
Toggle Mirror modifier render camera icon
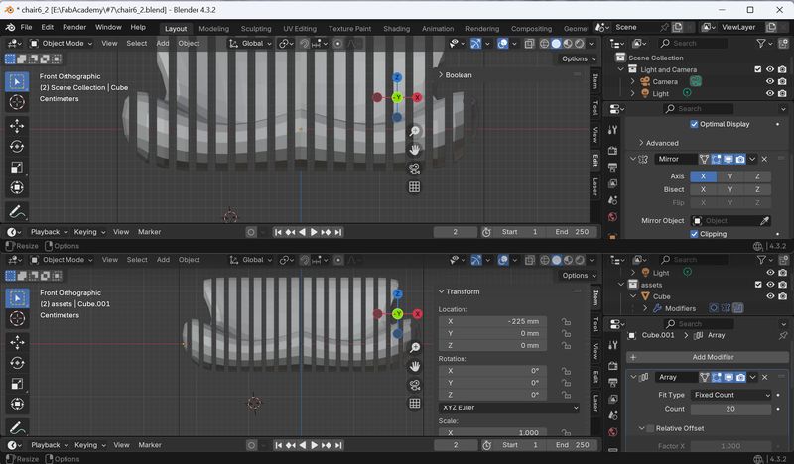[740, 159]
